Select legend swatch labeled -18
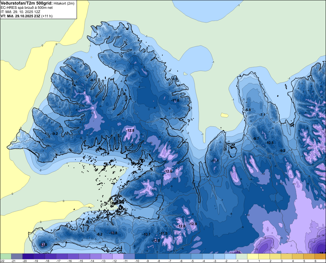The width and height of the screenshot is (326, 263). pos(51,256)
